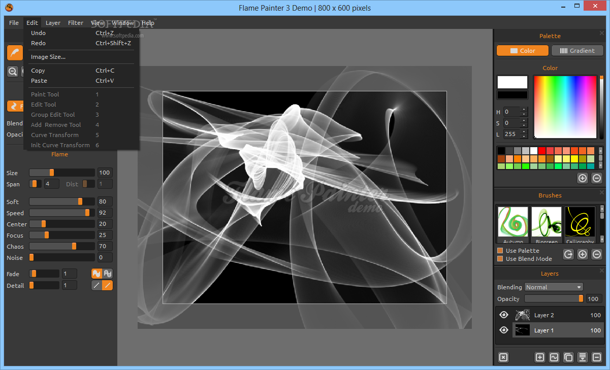610x370 pixels.
Task: Remove a color from the palette swatches
Action: pos(597,178)
